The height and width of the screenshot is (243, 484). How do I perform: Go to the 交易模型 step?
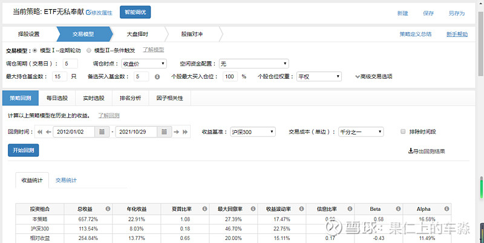coord(83,34)
